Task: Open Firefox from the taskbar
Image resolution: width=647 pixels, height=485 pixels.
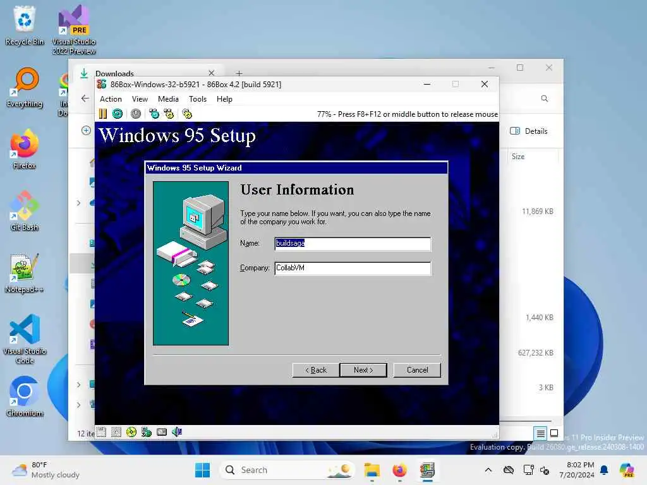Action: pos(399,470)
